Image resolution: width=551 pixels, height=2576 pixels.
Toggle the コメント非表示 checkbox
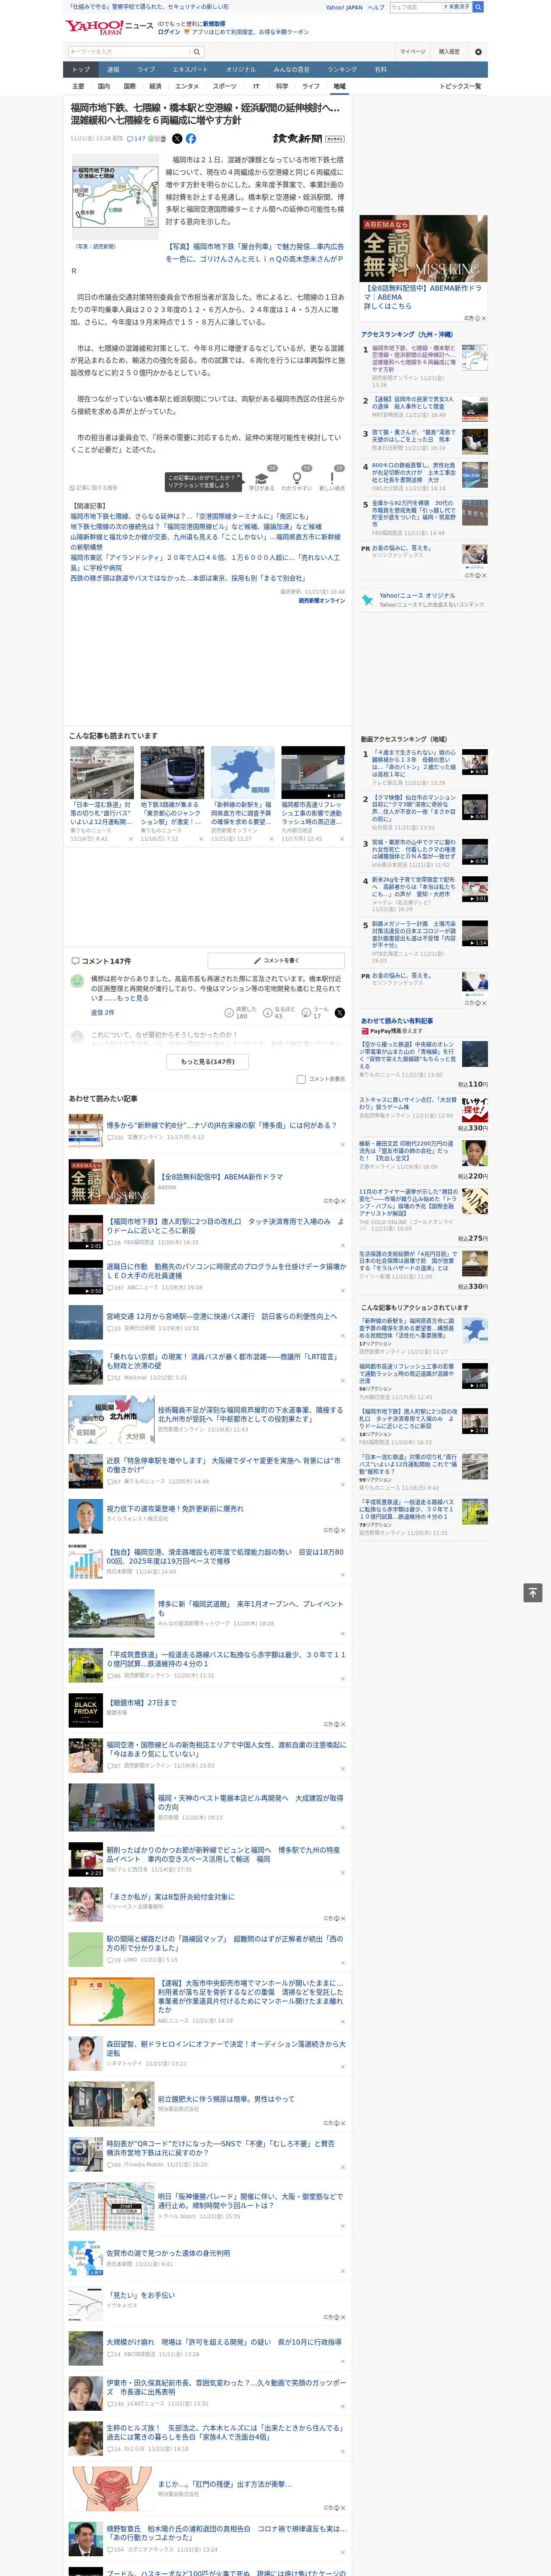301,1079
